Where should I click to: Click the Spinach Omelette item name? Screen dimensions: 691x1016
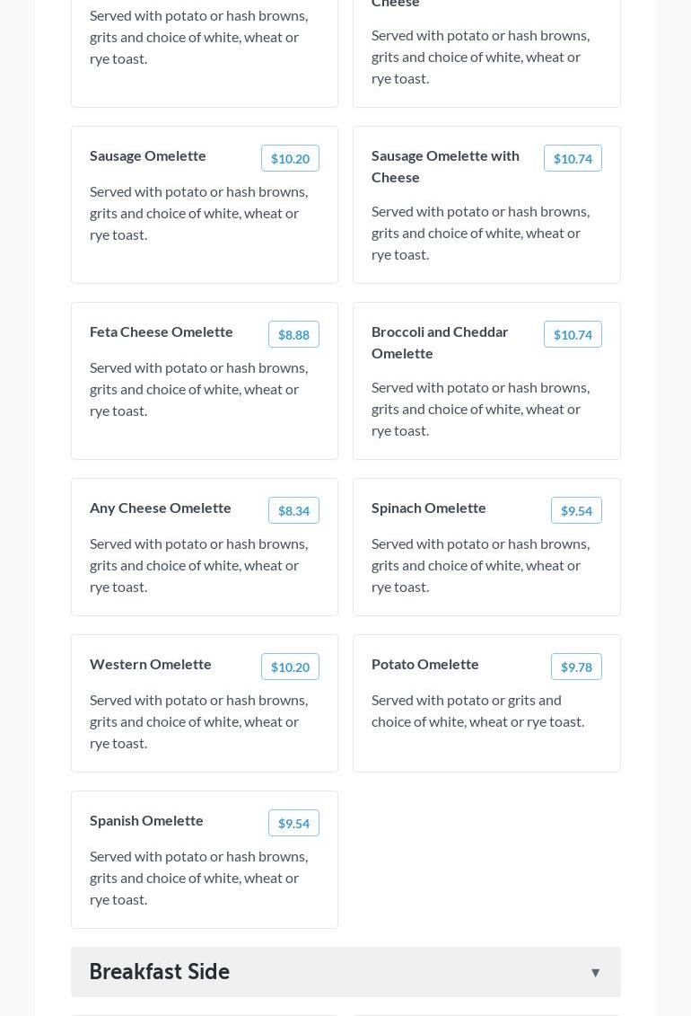(429, 508)
